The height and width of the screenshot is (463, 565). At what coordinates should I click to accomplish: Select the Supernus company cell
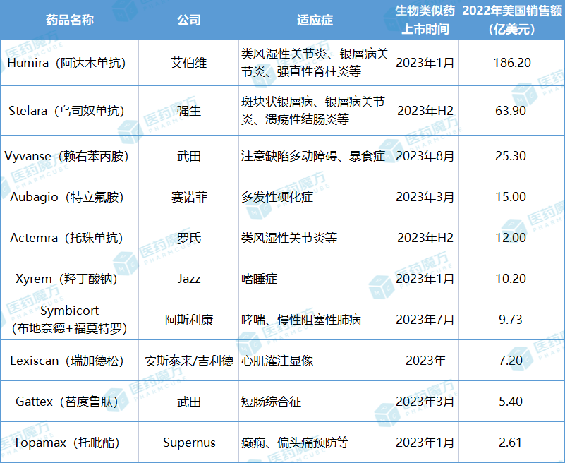pos(189,443)
